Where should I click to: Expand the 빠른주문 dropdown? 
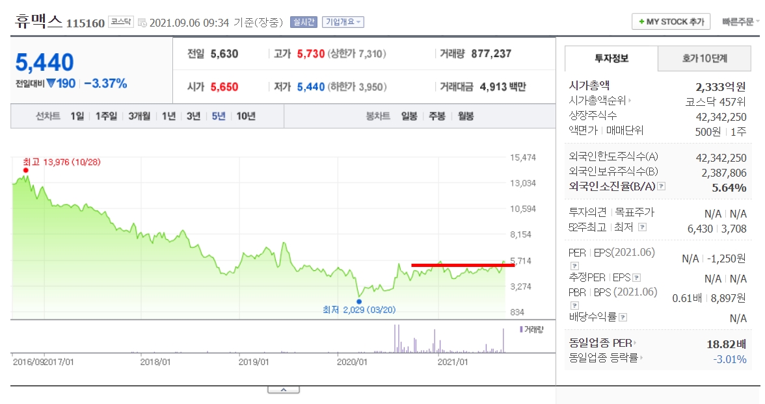(x=740, y=22)
